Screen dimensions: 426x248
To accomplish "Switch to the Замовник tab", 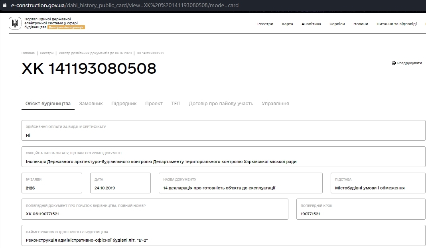I will [91, 104].
